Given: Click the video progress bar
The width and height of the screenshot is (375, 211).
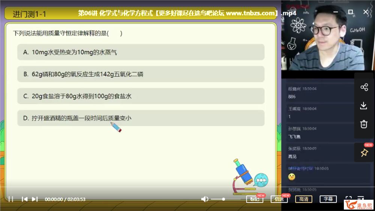Looking at the screenshot, I should point(187,187).
